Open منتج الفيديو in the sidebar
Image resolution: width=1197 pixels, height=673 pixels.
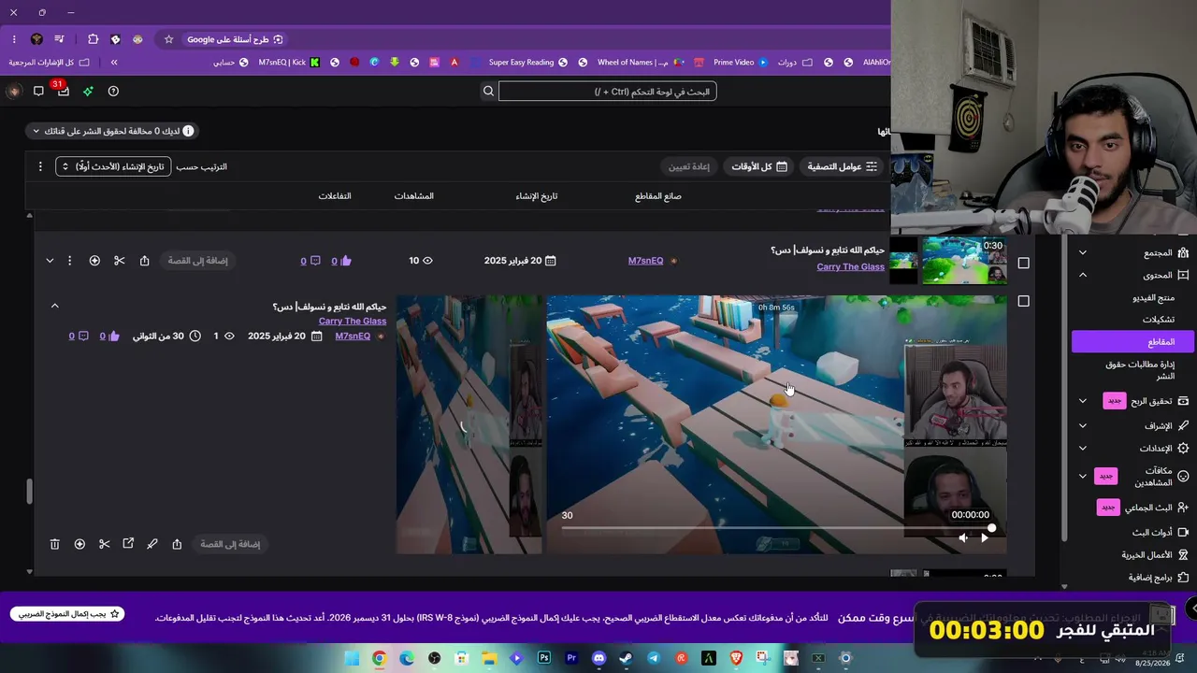(1153, 297)
